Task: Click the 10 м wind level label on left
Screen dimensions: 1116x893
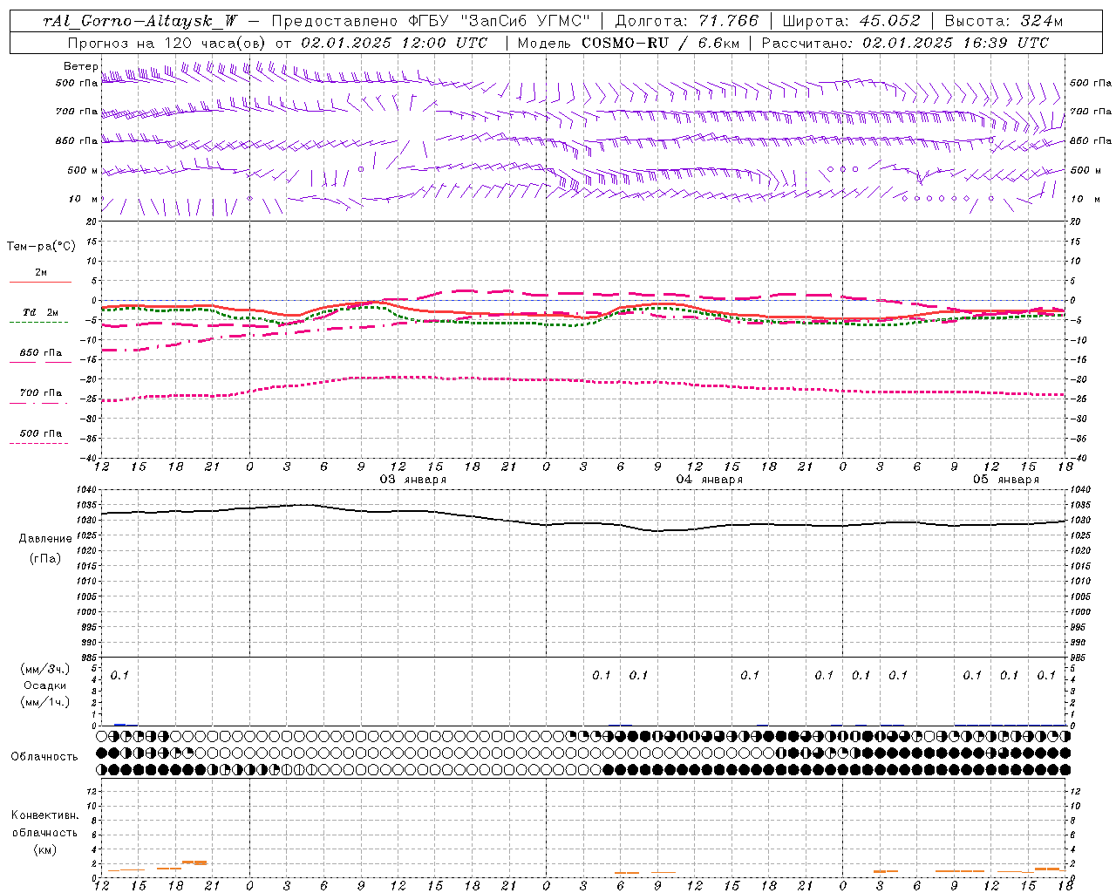Action: click(84, 200)
